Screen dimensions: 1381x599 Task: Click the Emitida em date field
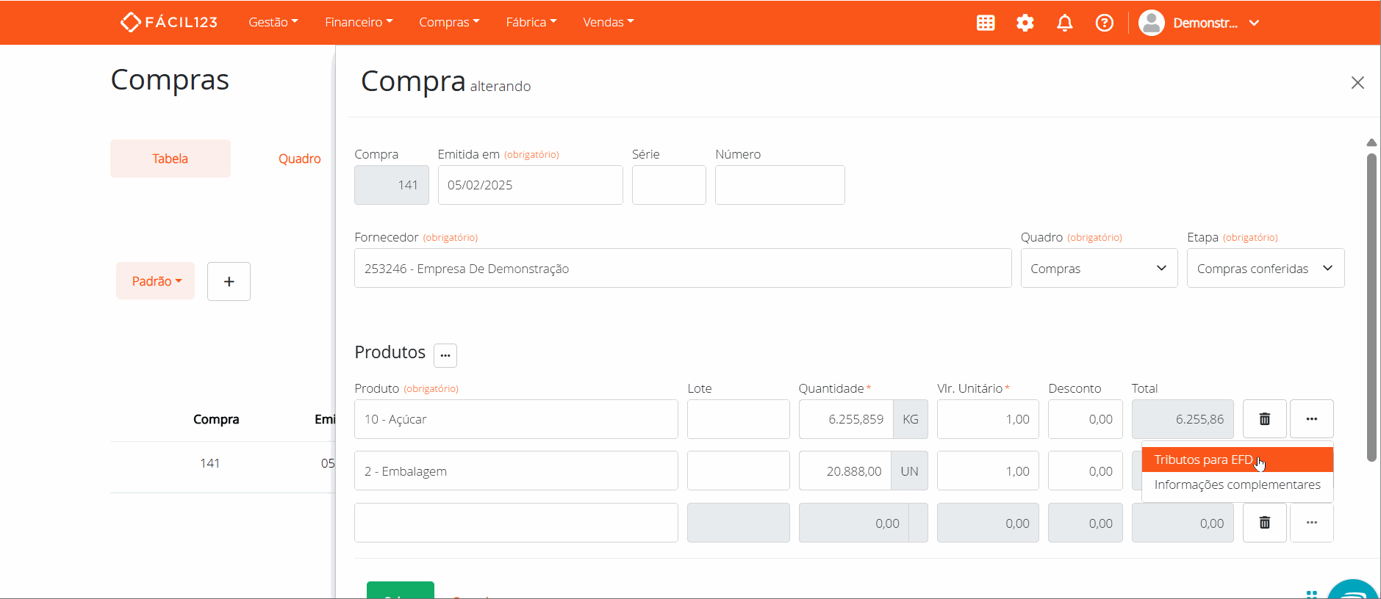(x=529, y=185)
